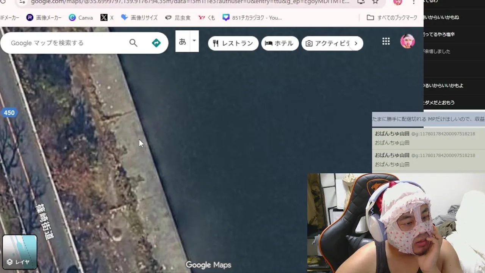Click the install/cast icon in address bar
The width and height of the screenshot is (485, 273).
361,2
